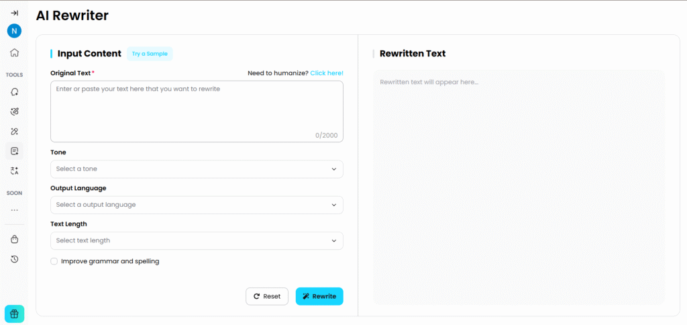687x325 pixels.
Task: Click the SOON section label
Action: point(15,193)
